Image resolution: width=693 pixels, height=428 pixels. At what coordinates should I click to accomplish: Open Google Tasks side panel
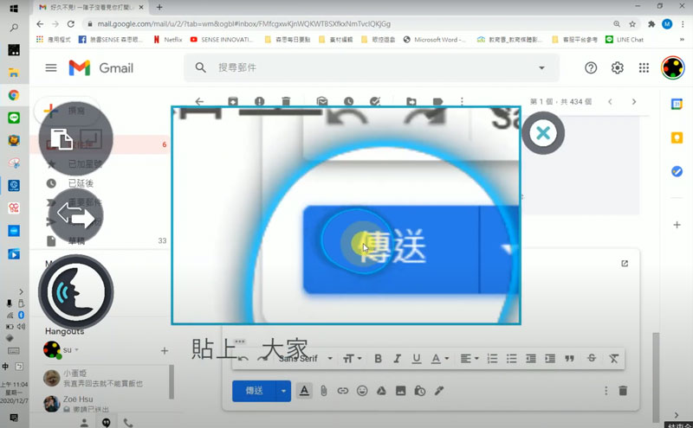click(x=677, y=171)
